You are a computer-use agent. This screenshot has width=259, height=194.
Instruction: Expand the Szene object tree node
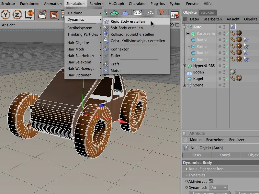pyautogui.click(x=185, y=85)
